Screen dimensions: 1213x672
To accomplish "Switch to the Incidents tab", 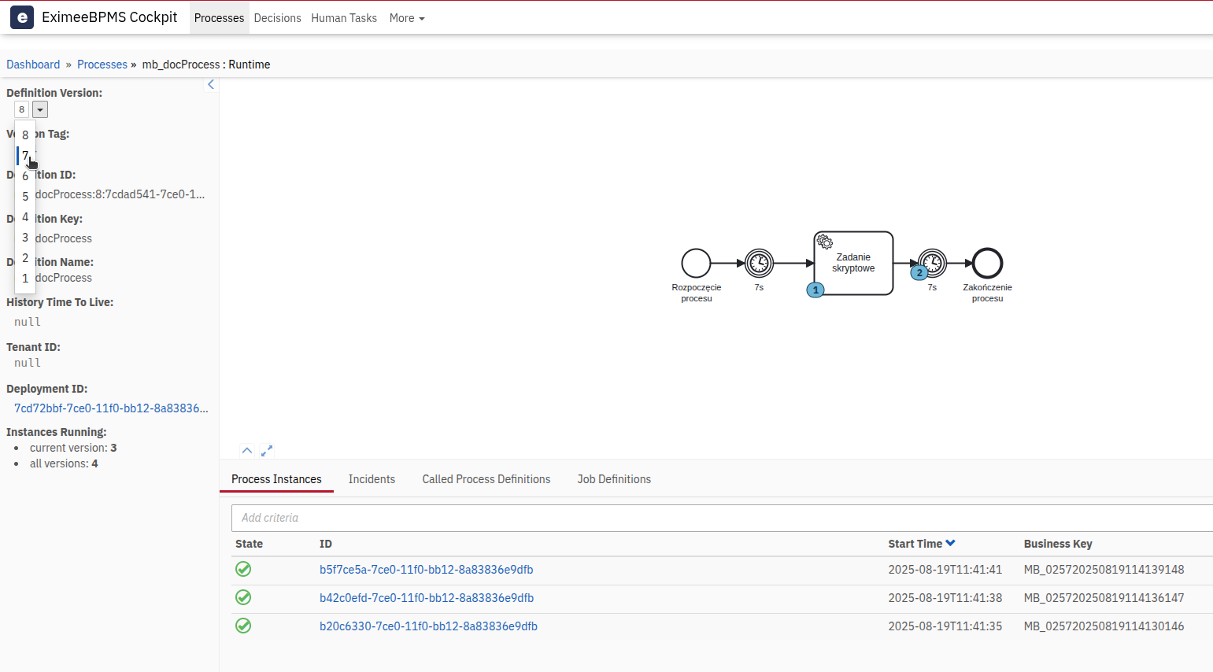I will [x=372, y=479].
